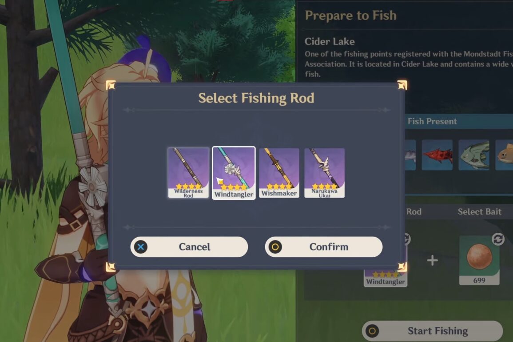The image size is (513, 342).
Task: Click the X icon on Cancel
Action: pyautogui.click(x=141, y=247)
